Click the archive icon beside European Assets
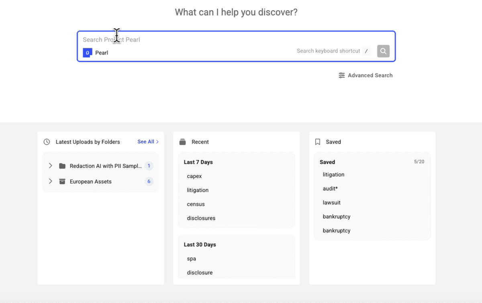 point(62,181)
